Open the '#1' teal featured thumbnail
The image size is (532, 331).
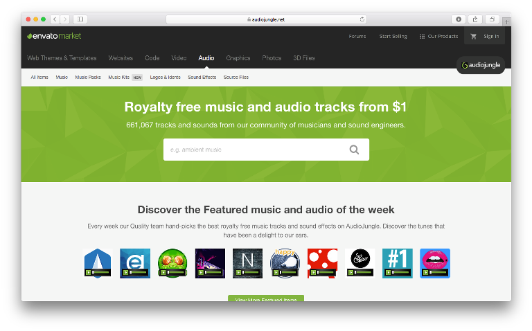coord(398,263)
